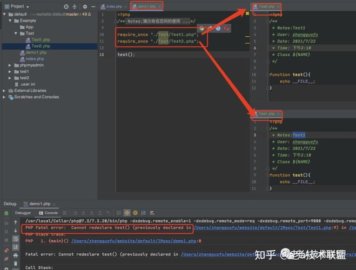356x270 pixels.
Task: Expand External Libraries node
Action: click(4, 91)
